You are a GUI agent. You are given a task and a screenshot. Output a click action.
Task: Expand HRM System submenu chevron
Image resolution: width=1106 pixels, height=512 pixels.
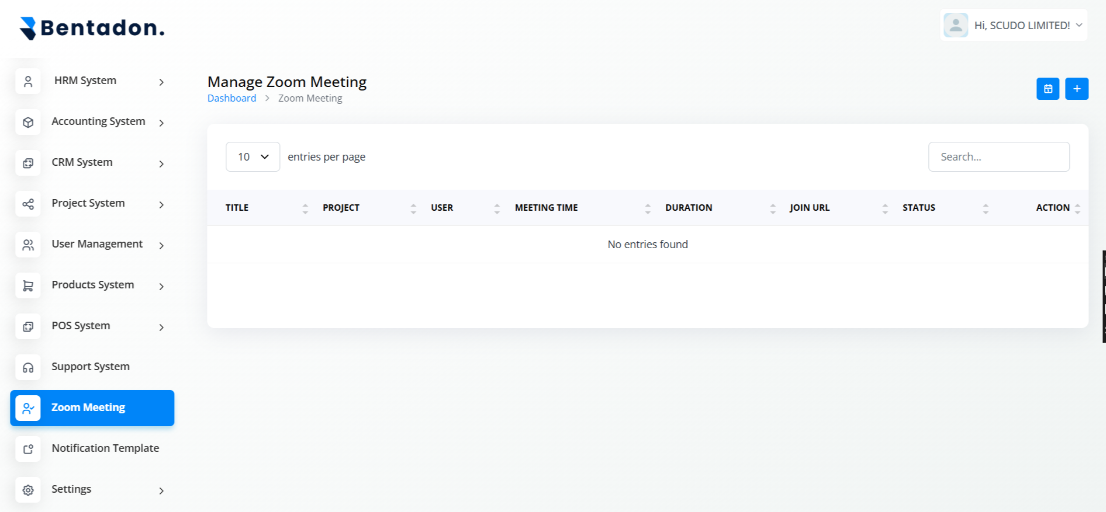tap(161, 82)
